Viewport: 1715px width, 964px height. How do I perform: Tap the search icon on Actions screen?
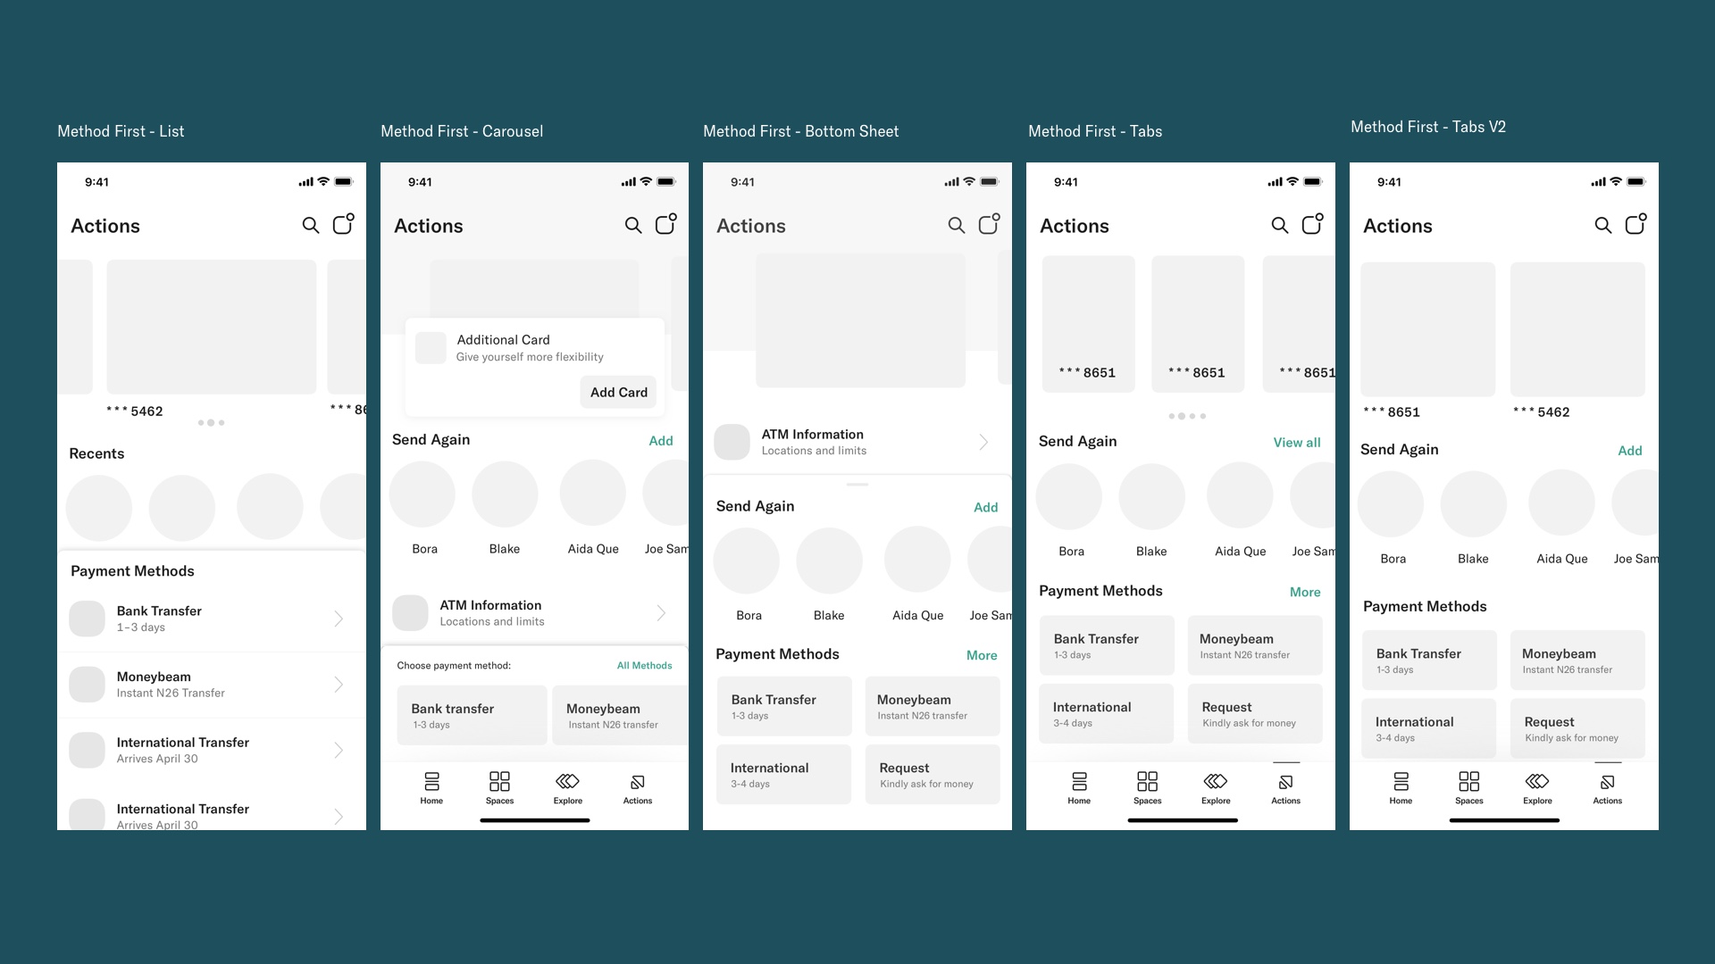311,225
